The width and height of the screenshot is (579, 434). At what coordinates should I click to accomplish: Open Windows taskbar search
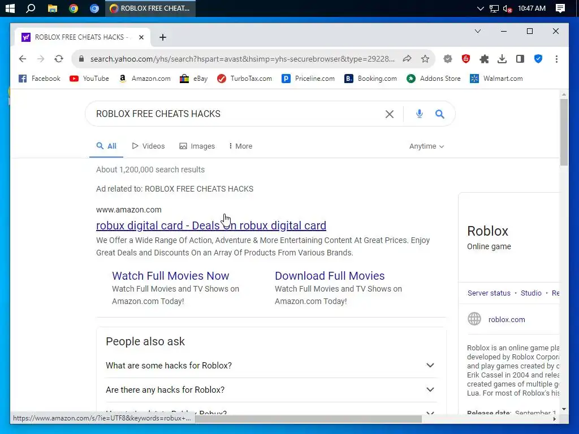click(31, 8)
